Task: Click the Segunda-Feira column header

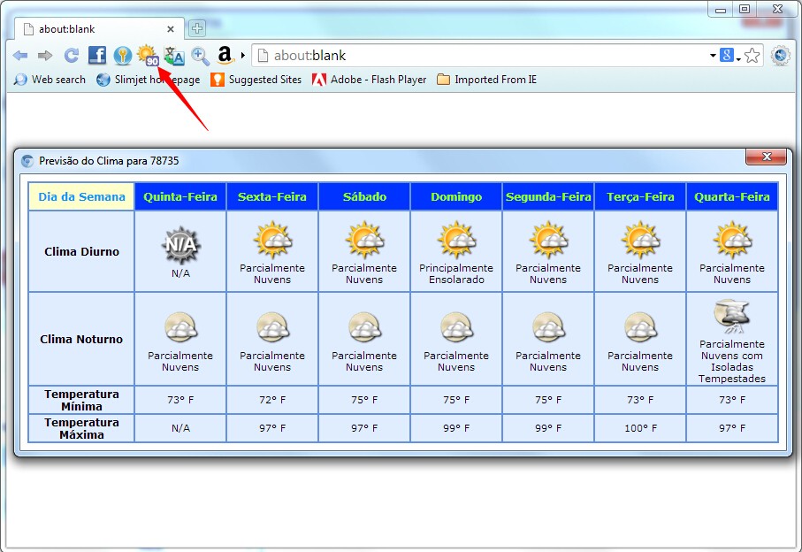Action: pos(548,197)
